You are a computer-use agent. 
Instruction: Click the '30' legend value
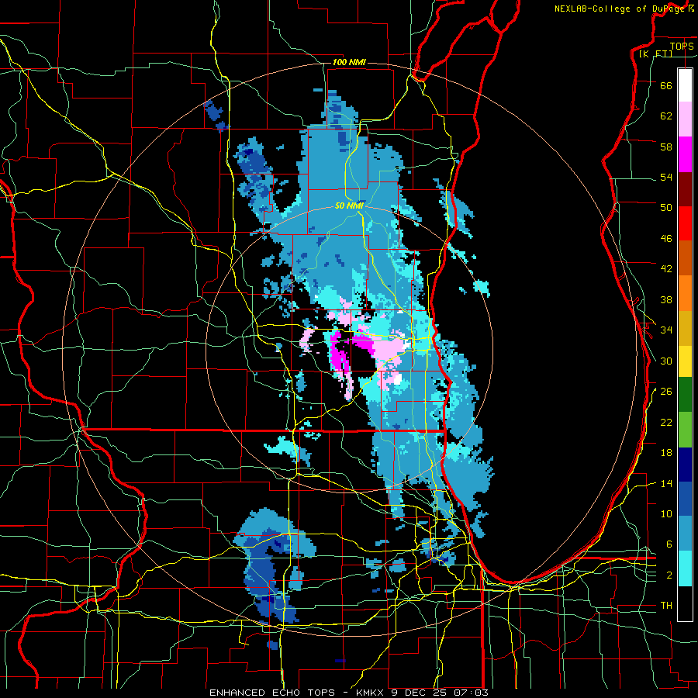666,361
